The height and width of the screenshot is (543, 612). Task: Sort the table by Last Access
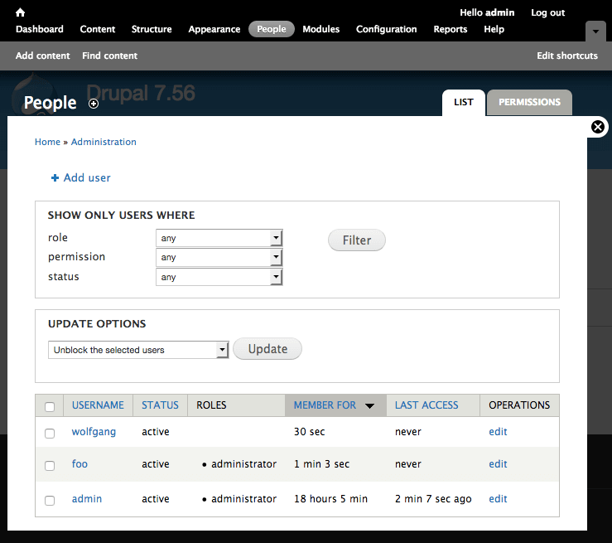426,405
